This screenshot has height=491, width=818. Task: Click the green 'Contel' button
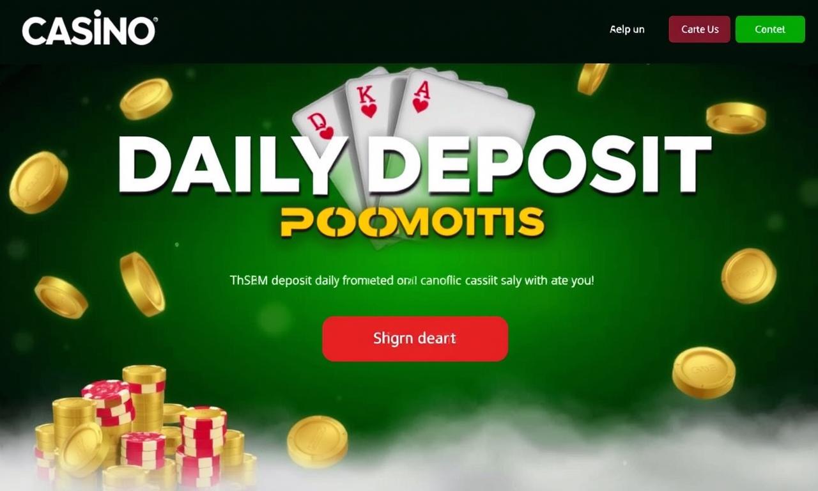pos(770,29)
